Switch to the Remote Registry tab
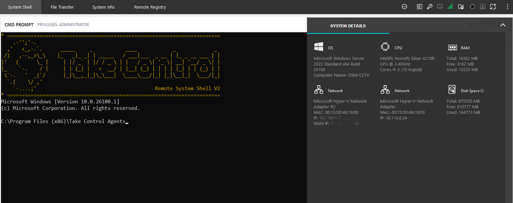The width and height of the screenshot is (513, 203). click(x=150, y=7)
